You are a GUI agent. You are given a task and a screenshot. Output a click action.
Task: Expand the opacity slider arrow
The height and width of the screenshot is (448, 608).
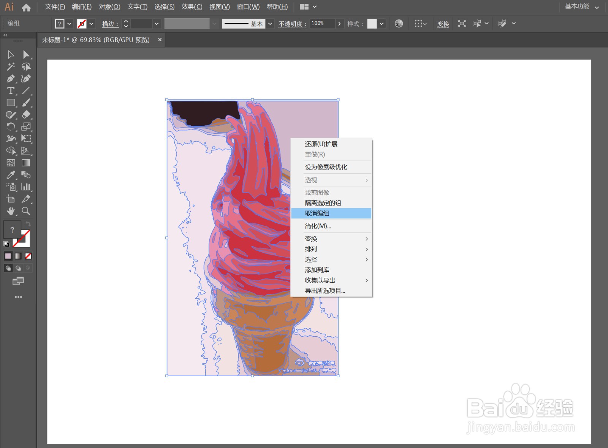[339, 24]
